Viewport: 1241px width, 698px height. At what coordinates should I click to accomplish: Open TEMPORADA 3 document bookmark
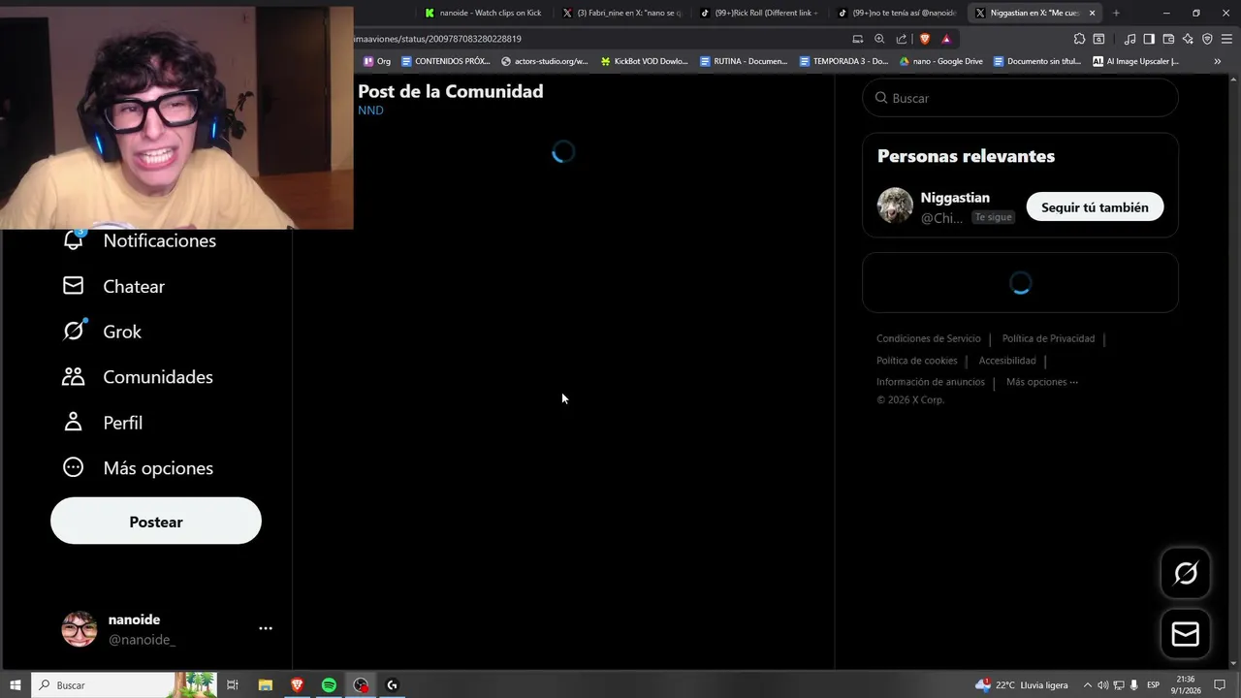[x=843, y=61]
